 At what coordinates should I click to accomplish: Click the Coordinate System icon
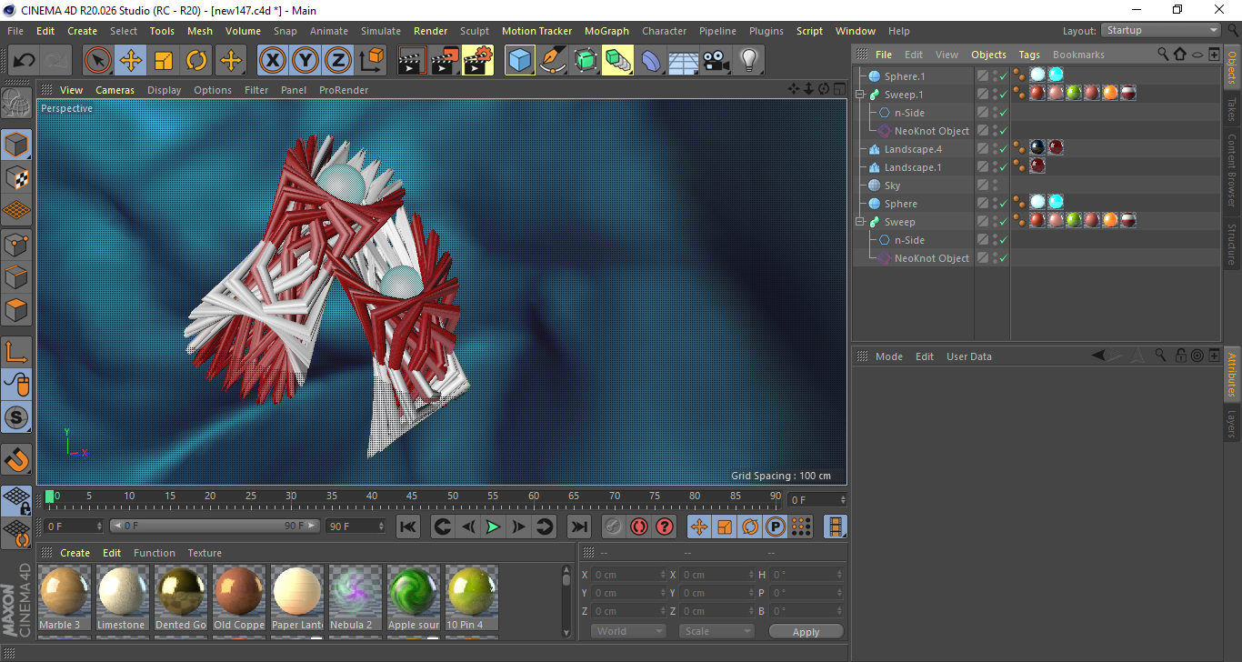pos(371,61)
